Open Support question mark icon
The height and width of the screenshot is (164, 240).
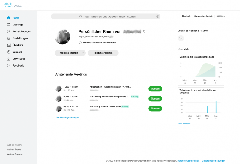point(9,52)
